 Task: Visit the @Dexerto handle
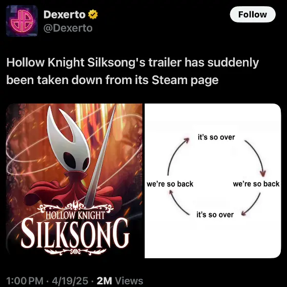tap(68, 28)
